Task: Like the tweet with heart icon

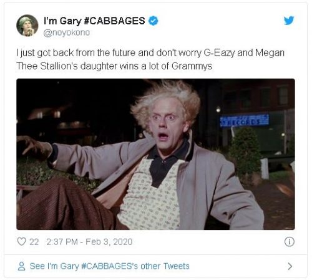Action: pyautogui.click(x=21, y=242)
